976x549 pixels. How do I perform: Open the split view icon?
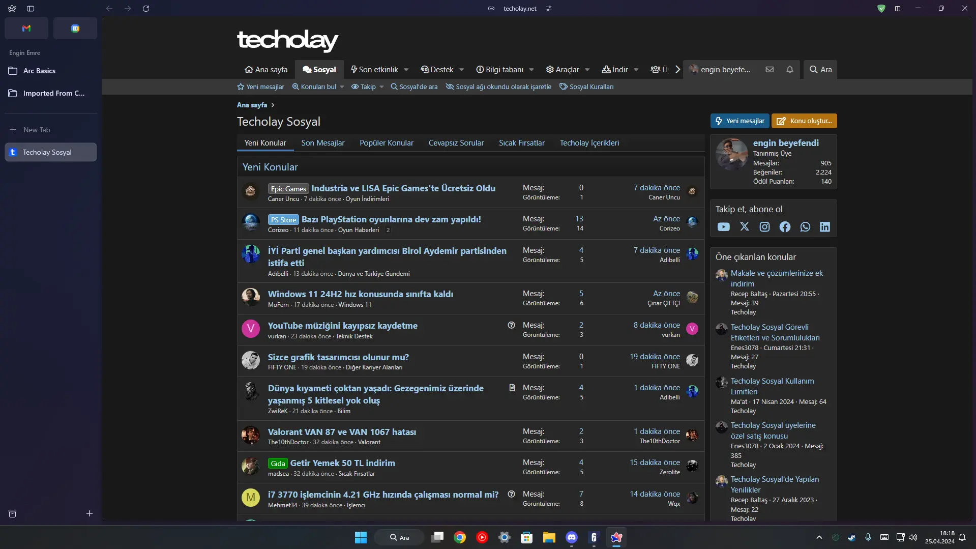pyautogui.click(x=898, y=9)
